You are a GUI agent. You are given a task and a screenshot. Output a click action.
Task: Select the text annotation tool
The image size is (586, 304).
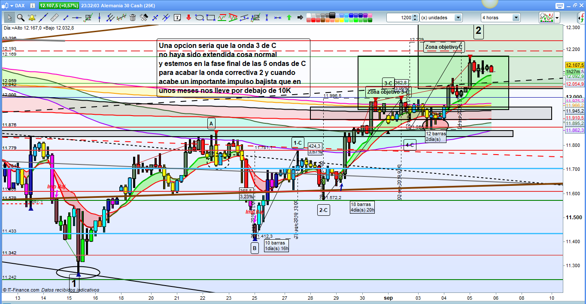177,18
